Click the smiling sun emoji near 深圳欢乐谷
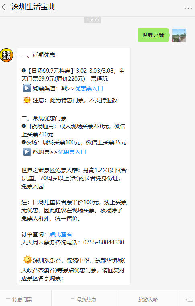The image size is (195, 306). coord(27,260)
